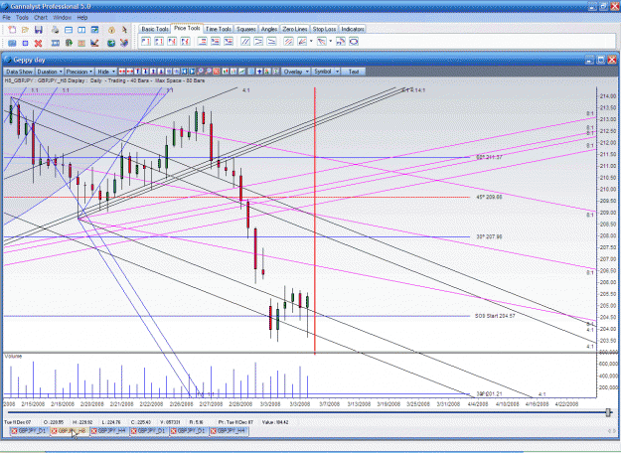This screenshot has width=621, height=453.
Task: Click the globe icon in the main toolbar
Action: tap(111, 43)
